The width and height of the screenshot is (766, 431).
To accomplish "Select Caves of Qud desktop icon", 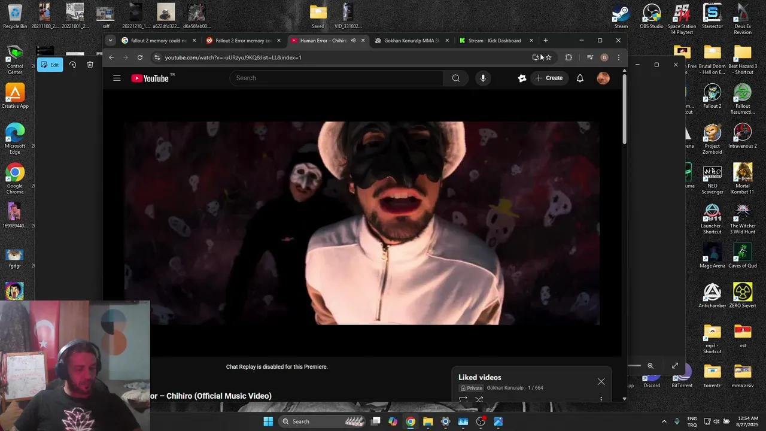I will click(x=743, y=256).
